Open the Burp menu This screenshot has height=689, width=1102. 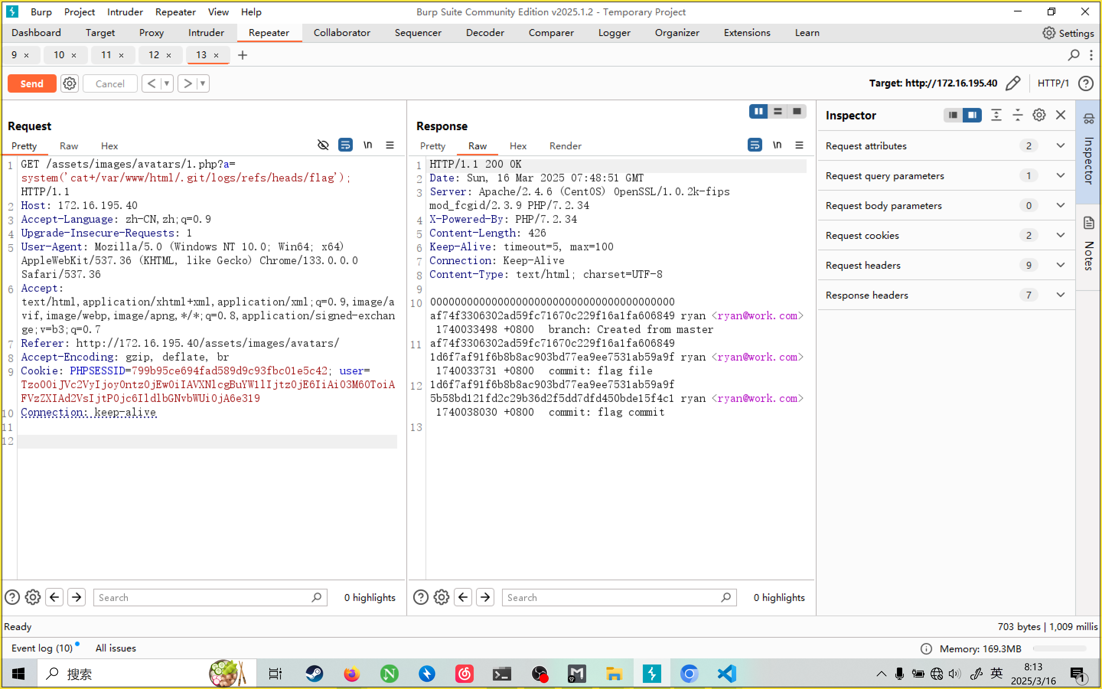click(41, 12)
